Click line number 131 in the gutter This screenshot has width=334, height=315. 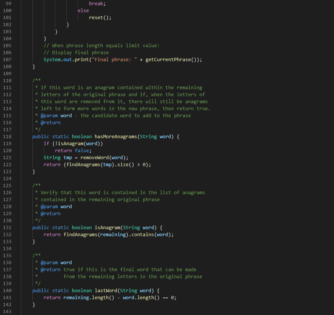point(7,227)
